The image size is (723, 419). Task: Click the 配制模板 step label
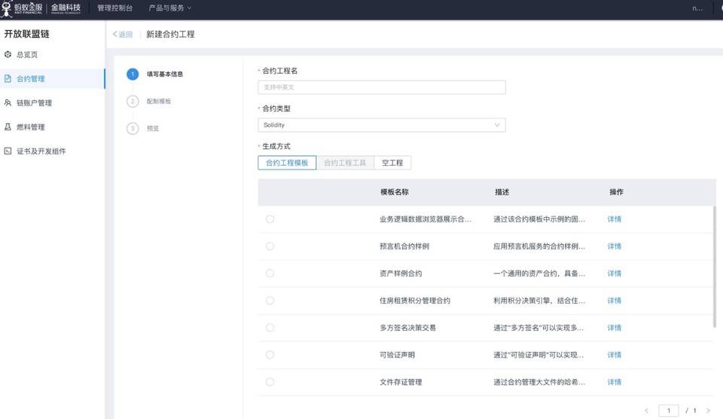coord(159,101)
